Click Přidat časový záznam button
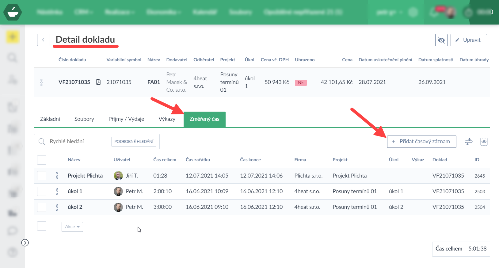The height and width of the screenshot is (268, 499). (421, 142)
